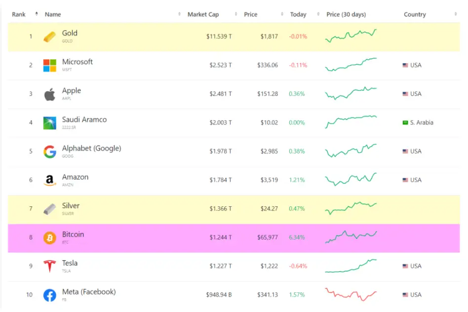Screen dimensions: 468x312
Task: View Saudi Aramco 30-day price sparkline
Action: tap(351, 122)
